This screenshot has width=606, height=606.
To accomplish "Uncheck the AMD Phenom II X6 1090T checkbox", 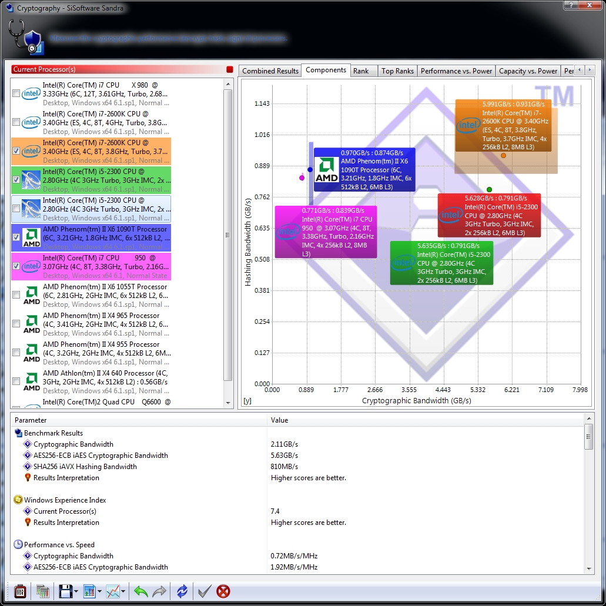I will tap(16, 237).
